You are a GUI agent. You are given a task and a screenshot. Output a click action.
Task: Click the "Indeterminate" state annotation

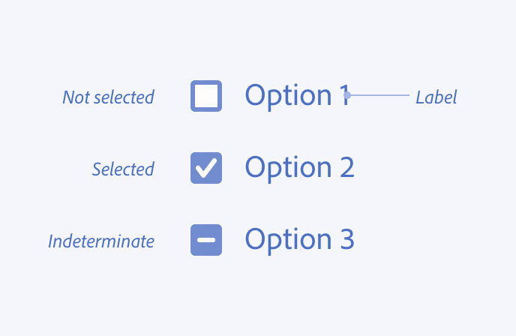[x=101, y=241]
